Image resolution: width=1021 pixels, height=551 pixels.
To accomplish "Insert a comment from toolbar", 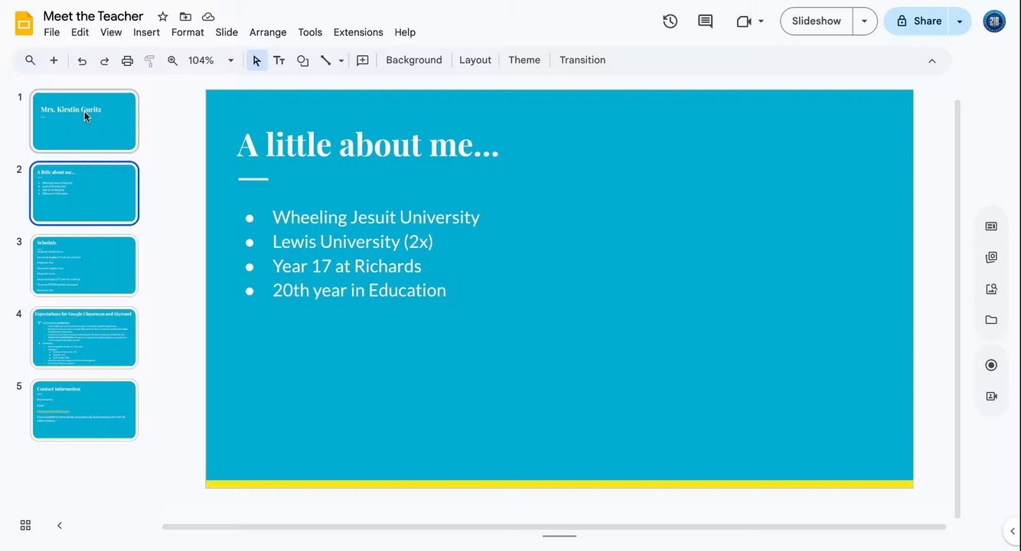I will (363, 60).
